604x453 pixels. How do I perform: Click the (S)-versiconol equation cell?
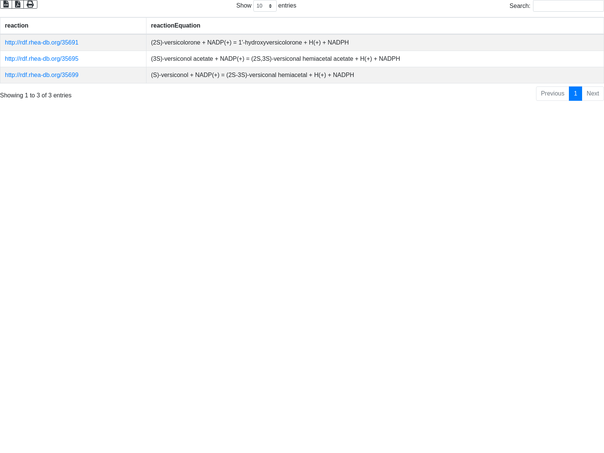[252, 75]
